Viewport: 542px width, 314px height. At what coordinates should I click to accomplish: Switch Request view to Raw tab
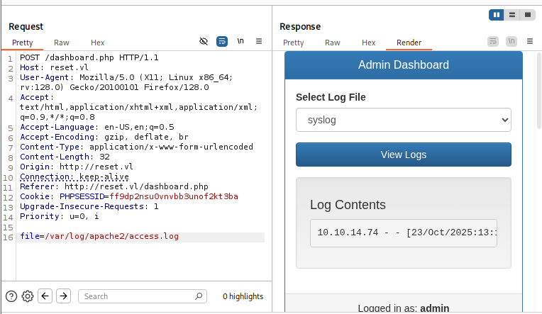[62, 43]
